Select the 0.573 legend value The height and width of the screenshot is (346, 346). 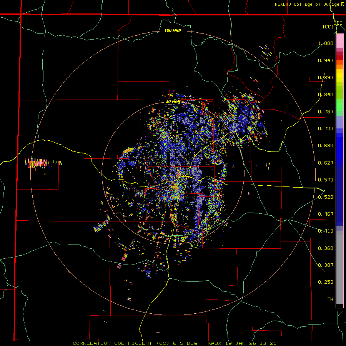tap(326, 180)
